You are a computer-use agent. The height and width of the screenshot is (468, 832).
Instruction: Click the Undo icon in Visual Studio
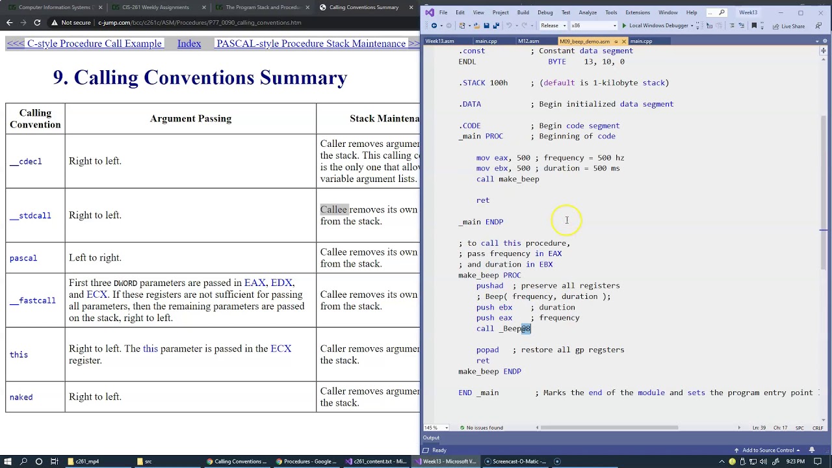(x=509, y=25)
